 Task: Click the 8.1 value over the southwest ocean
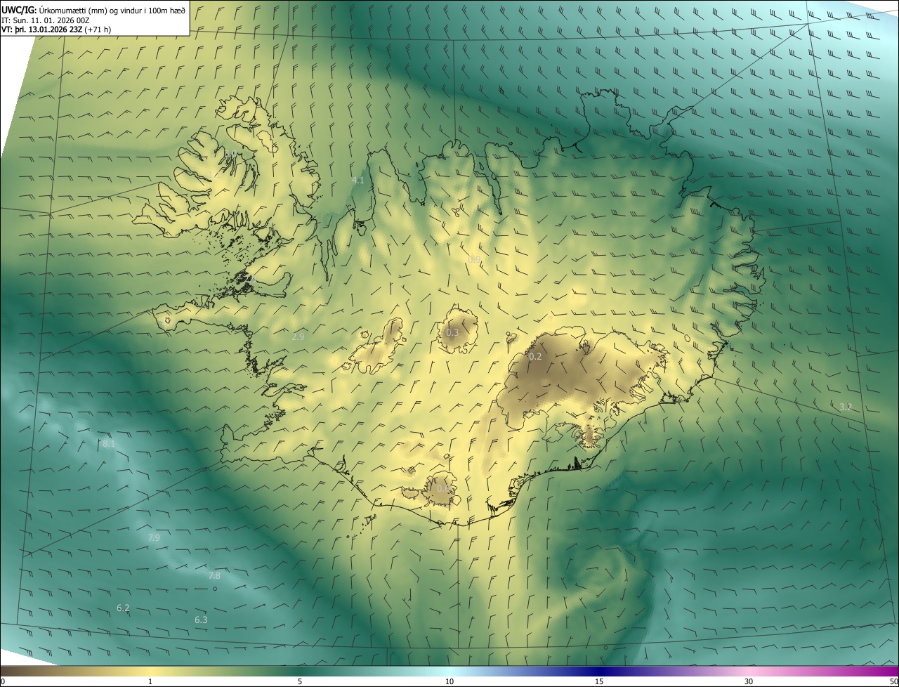pyautogui.click(x=109, y=444)
